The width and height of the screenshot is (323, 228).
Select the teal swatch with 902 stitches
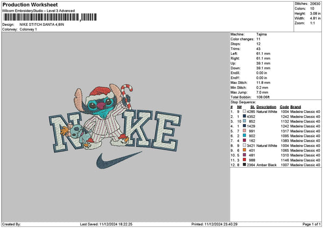pos(244,136)
